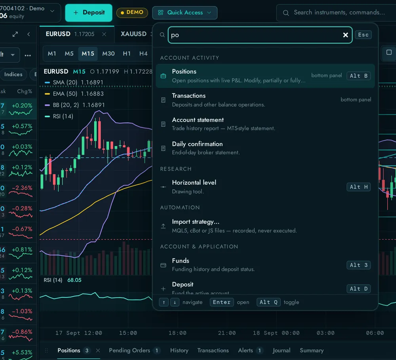Expand the Quick Access dropdown

click(x=185, y=13)
